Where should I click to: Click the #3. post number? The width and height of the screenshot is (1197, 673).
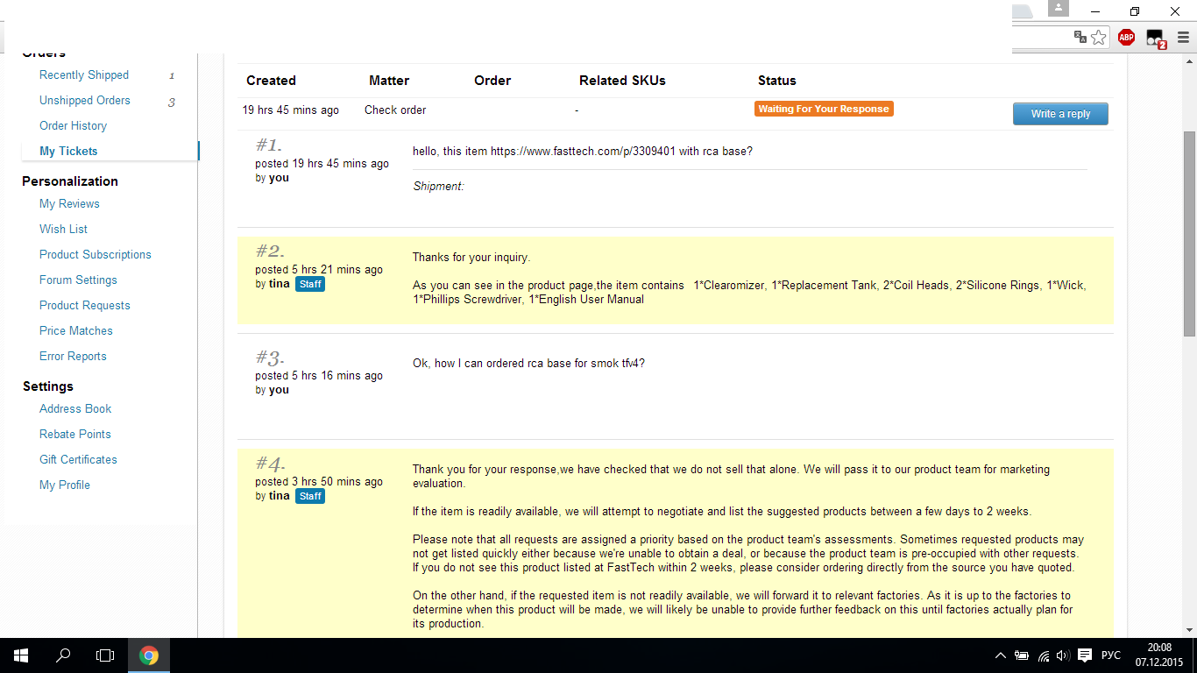coord(270,358)
